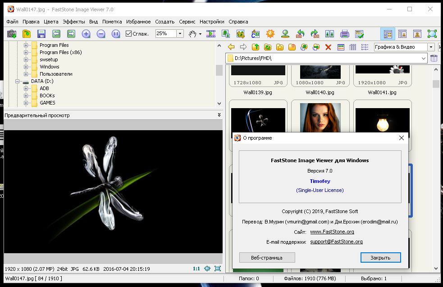Open the 25% zoom dropdown
Viewport: 443px width, 287px height.
coord(180,34)
